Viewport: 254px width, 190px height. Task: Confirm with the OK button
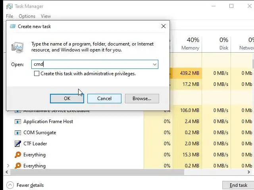click(67, 99)
